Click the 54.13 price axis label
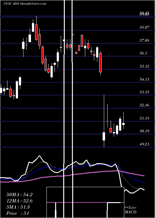Image resolution: width=155 pixels, height=218 pixels. pyautogui.click(x=144, y=79)
